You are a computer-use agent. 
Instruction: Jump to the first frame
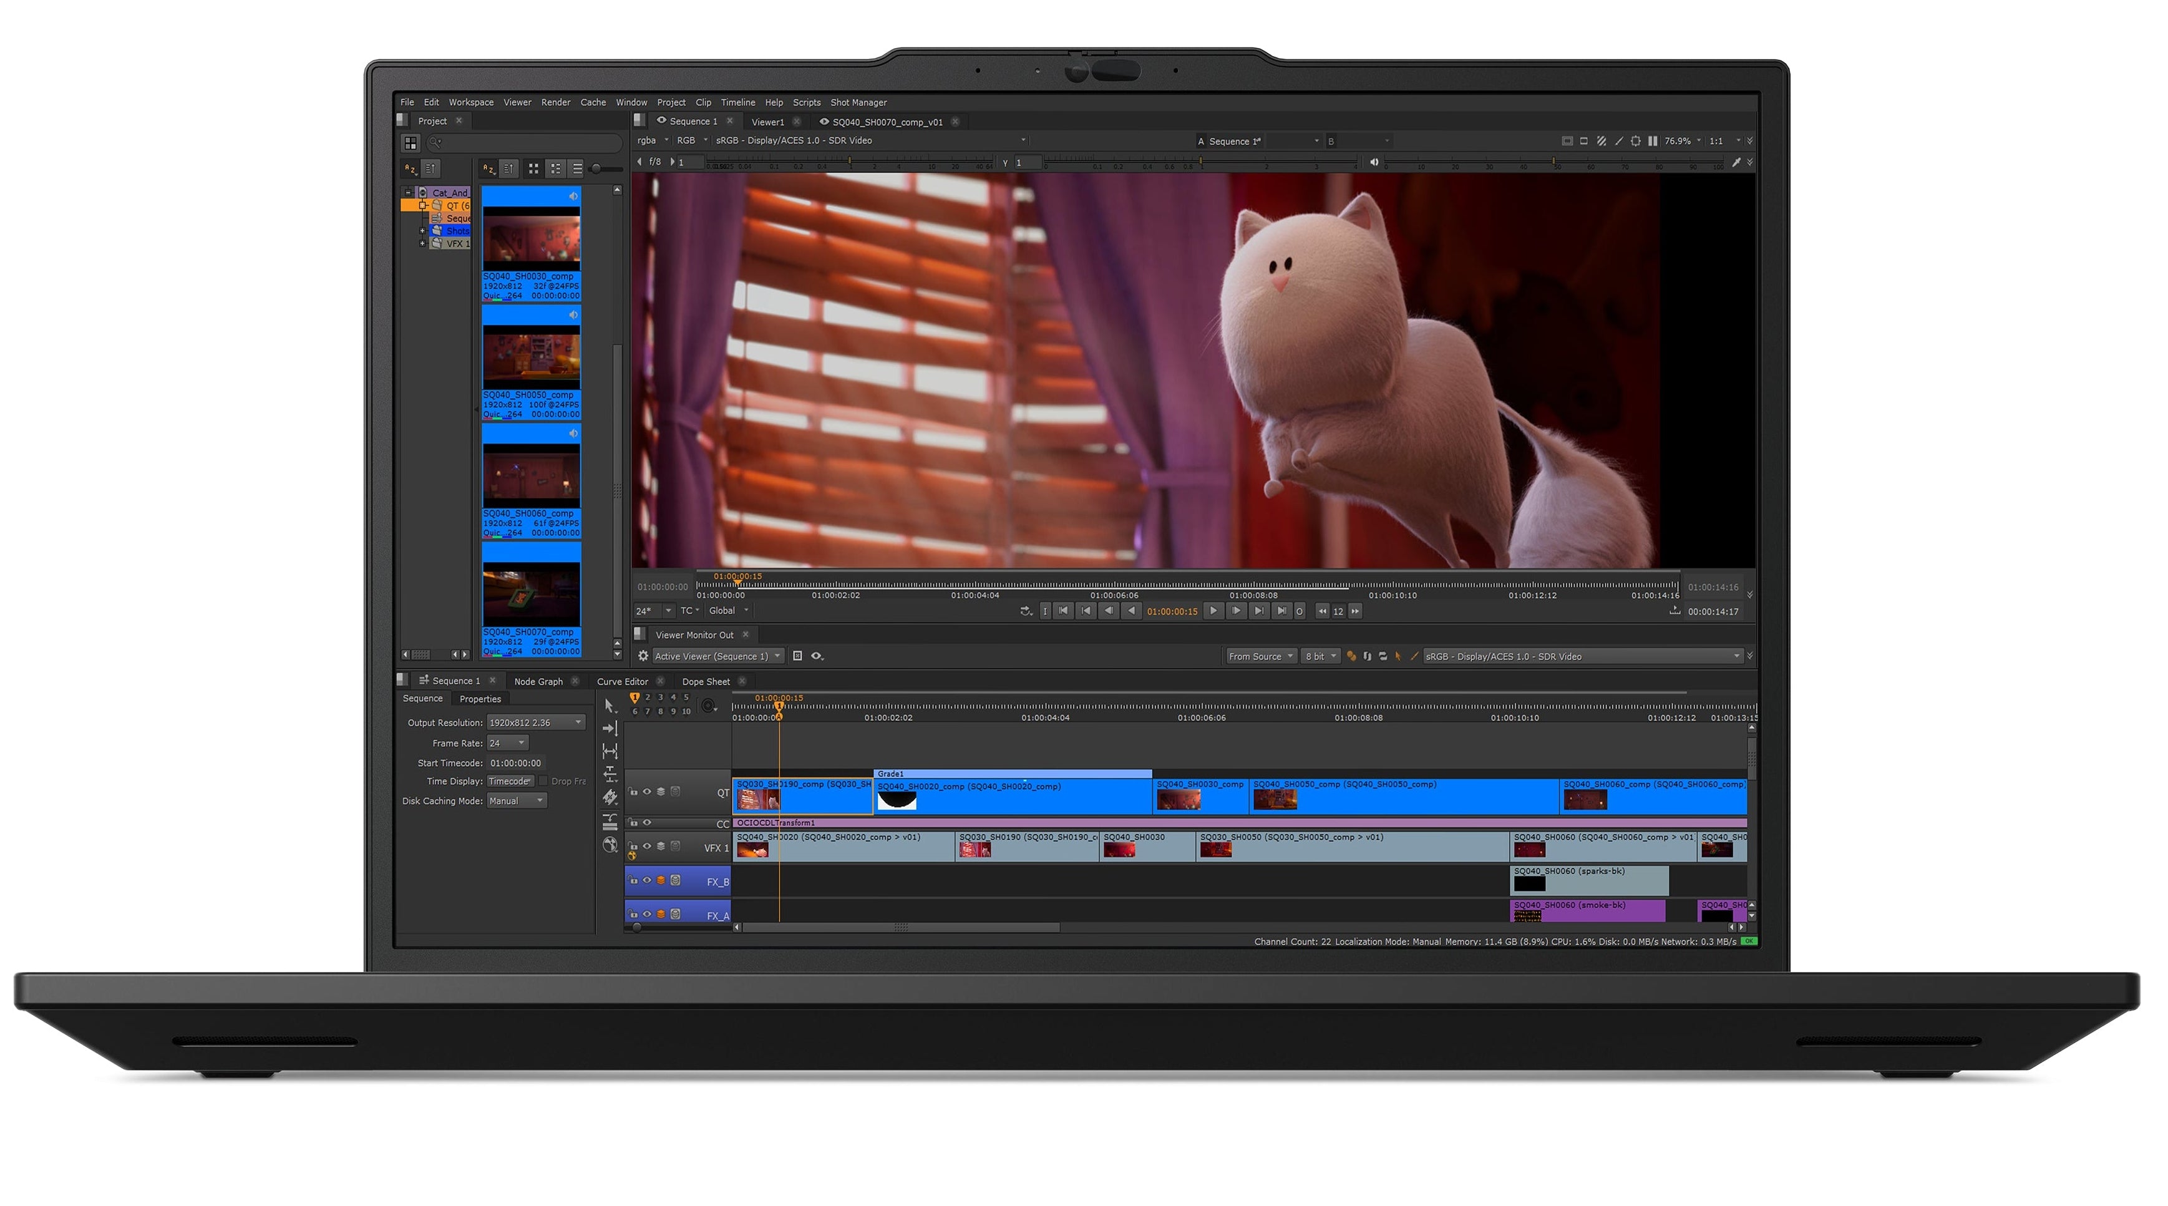tap(1063, 612)
